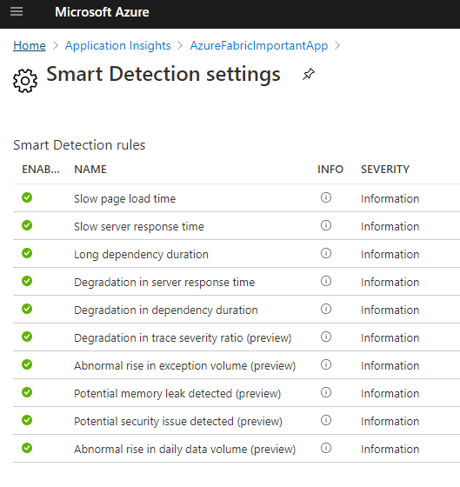
Task: Select the Degradation in dependency duration rule
Action: point(237,310)
